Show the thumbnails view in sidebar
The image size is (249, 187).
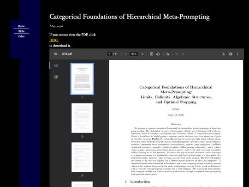tap(56, 66)
